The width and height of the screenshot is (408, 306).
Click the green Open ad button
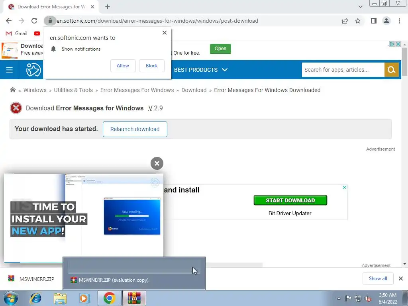[220, 49]
